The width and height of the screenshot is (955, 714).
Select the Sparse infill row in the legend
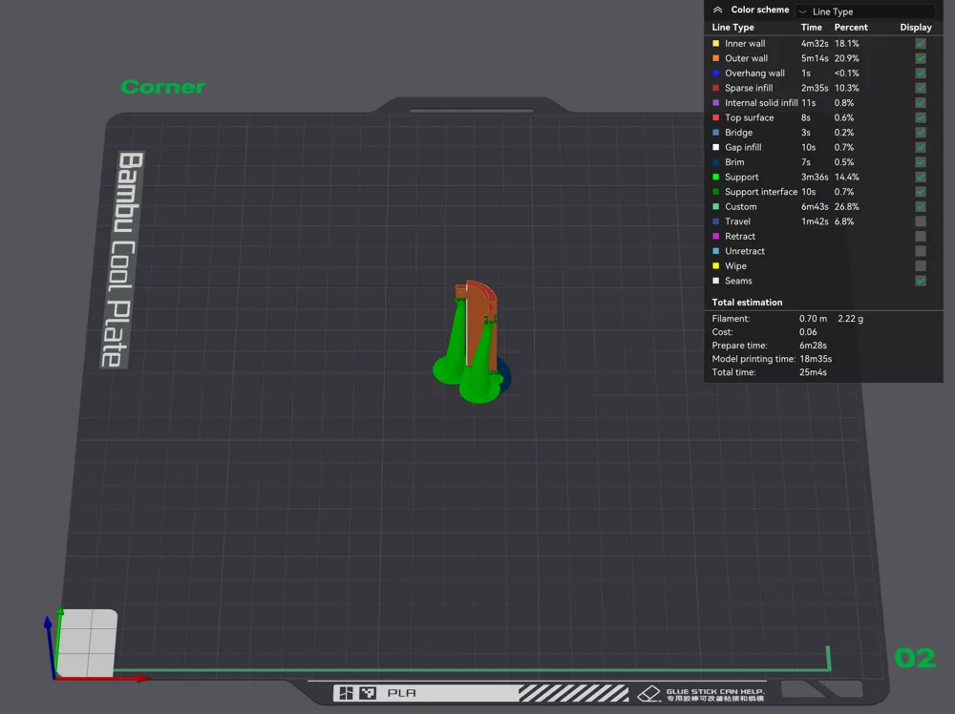[x=751, y=88]
